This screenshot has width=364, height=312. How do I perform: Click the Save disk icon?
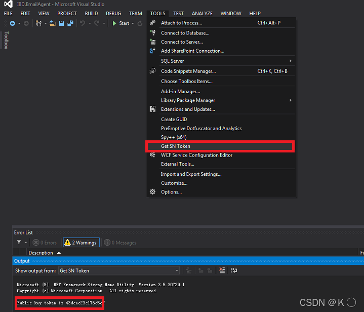tap(61, 23)
